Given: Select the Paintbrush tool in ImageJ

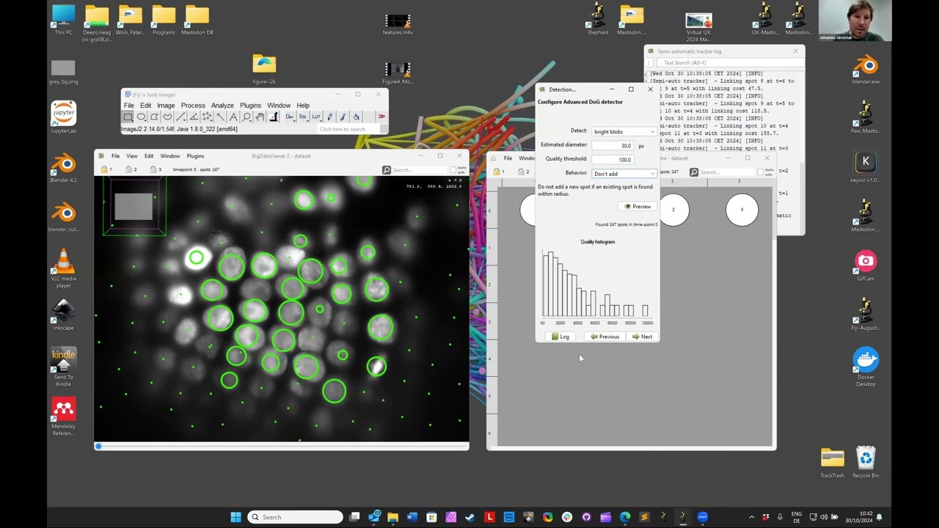Looking at the screenshot, I should 343,117.
